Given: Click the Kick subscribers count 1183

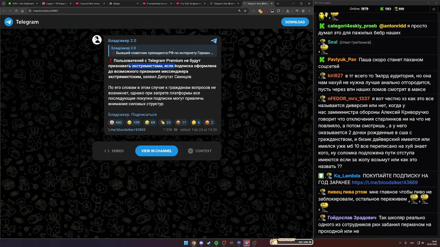Looking at the screenshot, I should coord(385,9).
